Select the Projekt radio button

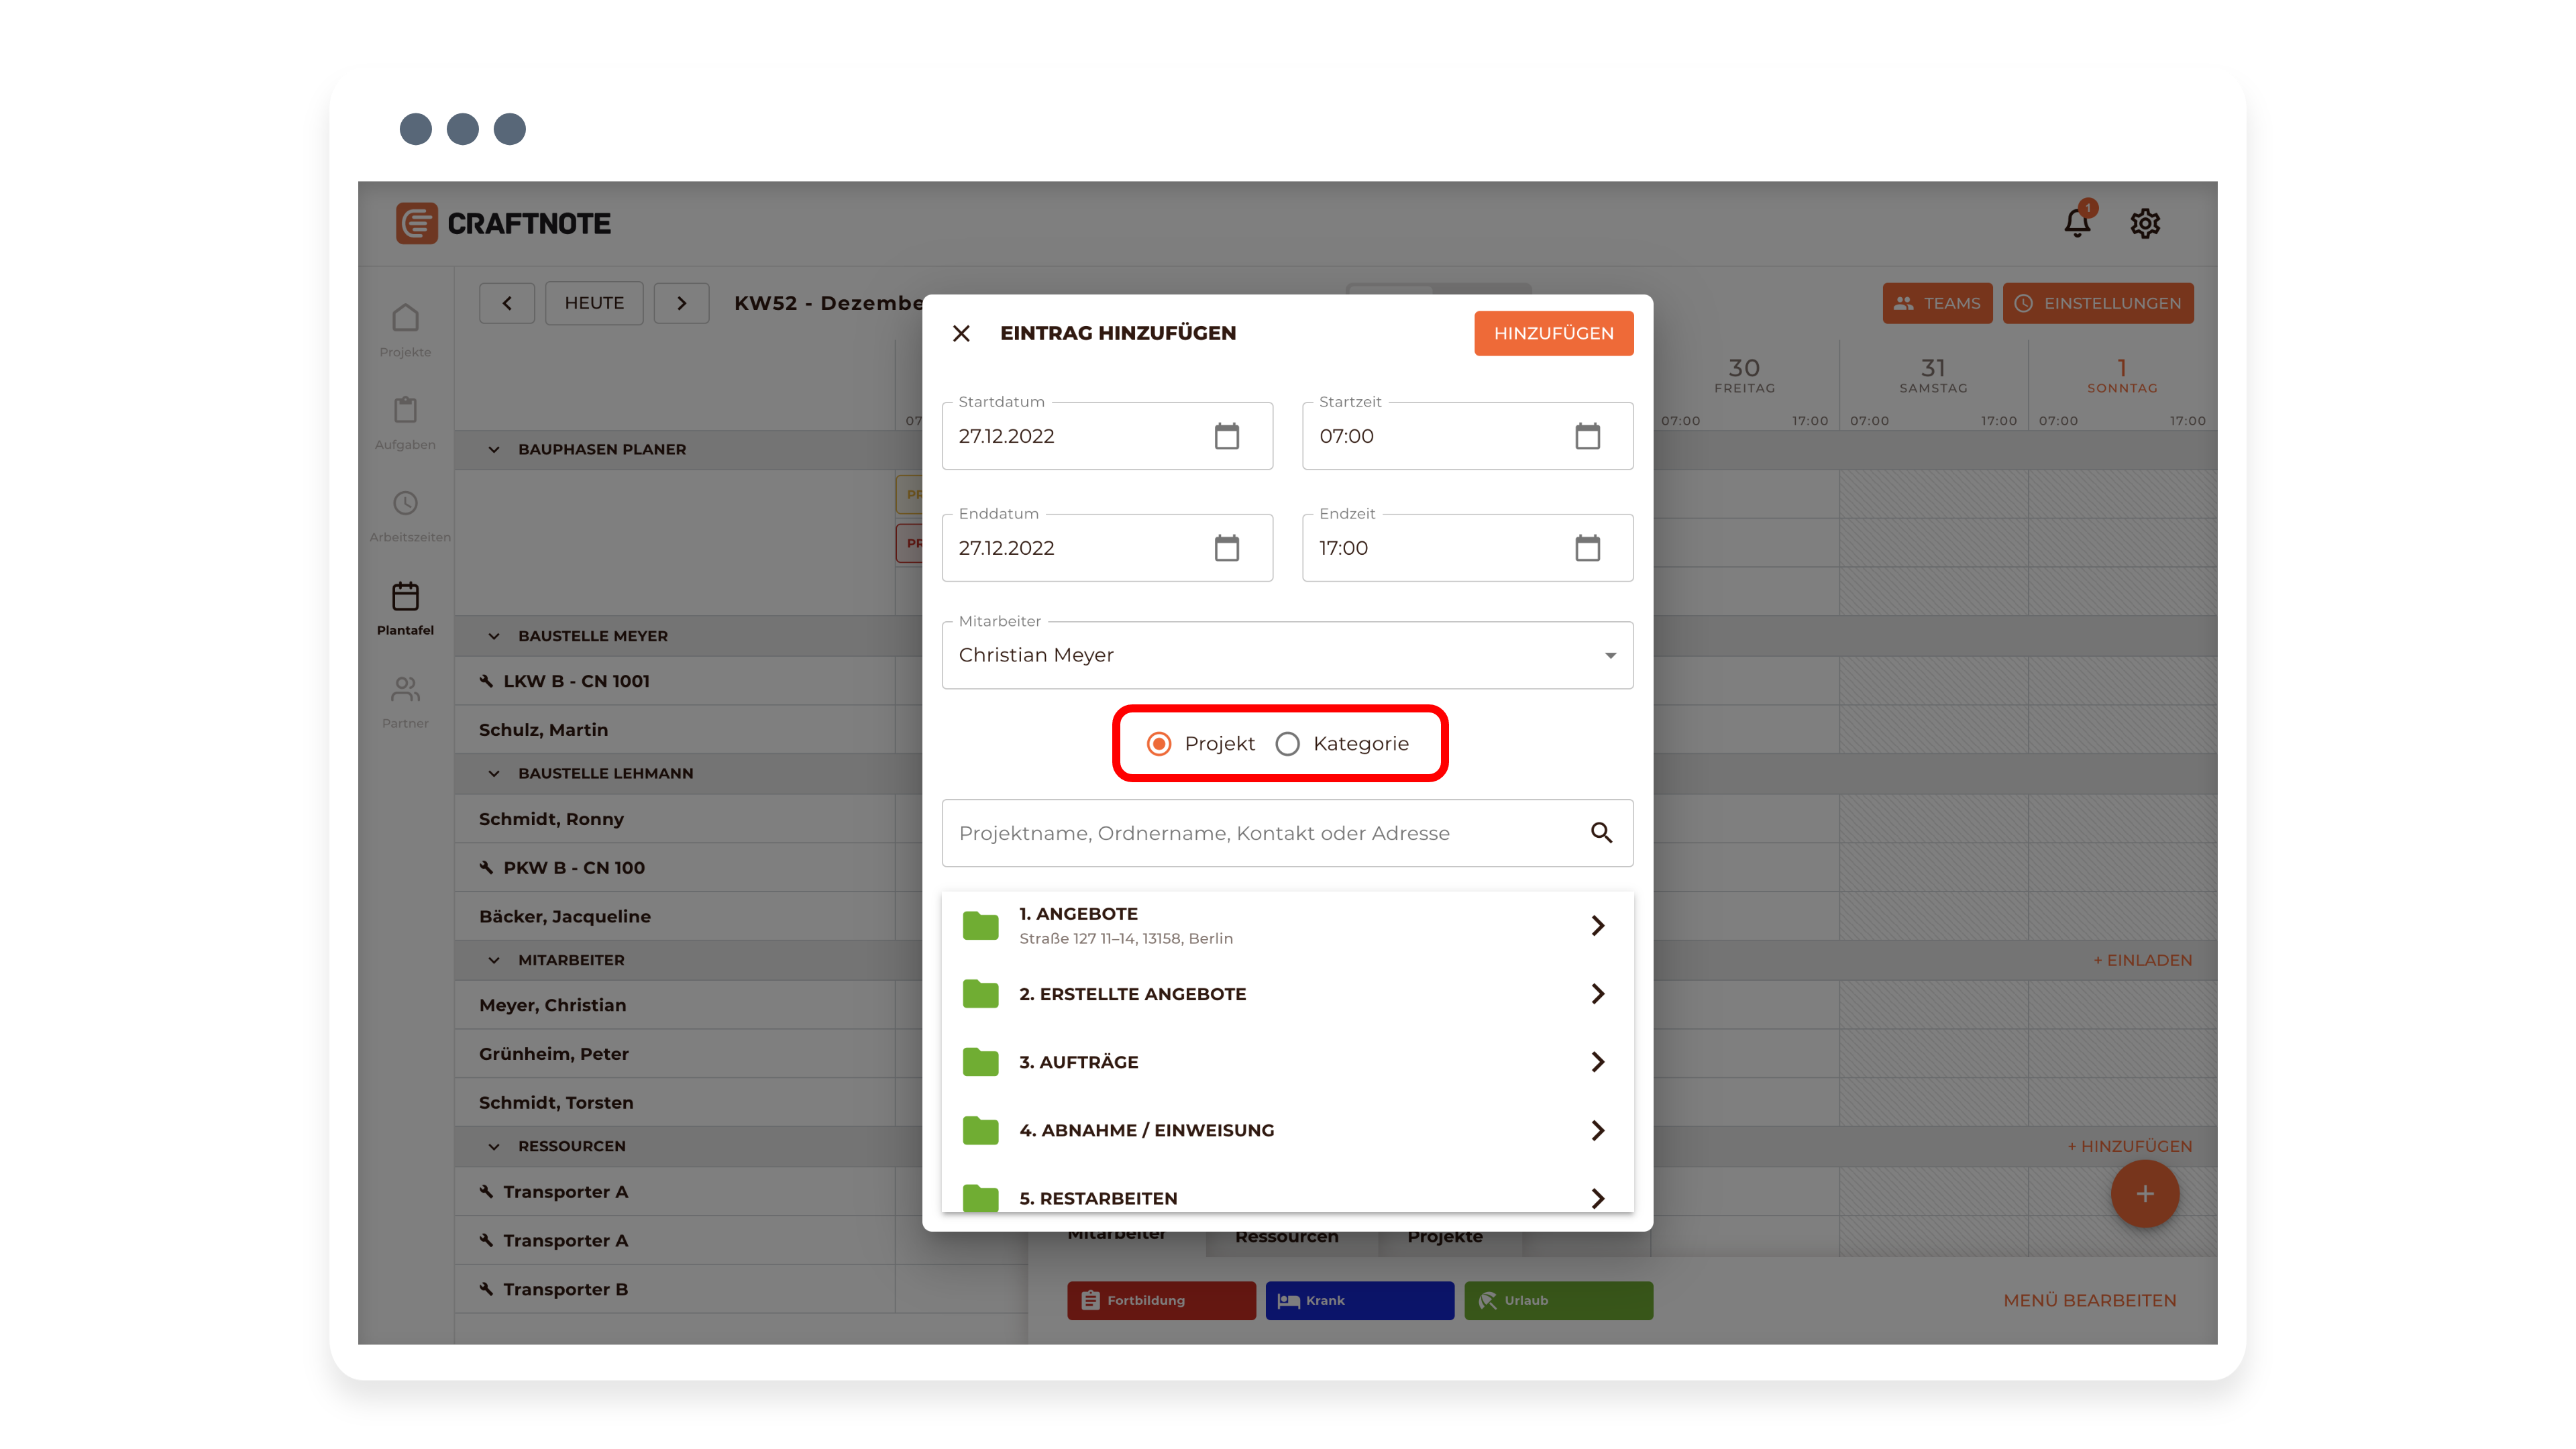(1159, 744)
